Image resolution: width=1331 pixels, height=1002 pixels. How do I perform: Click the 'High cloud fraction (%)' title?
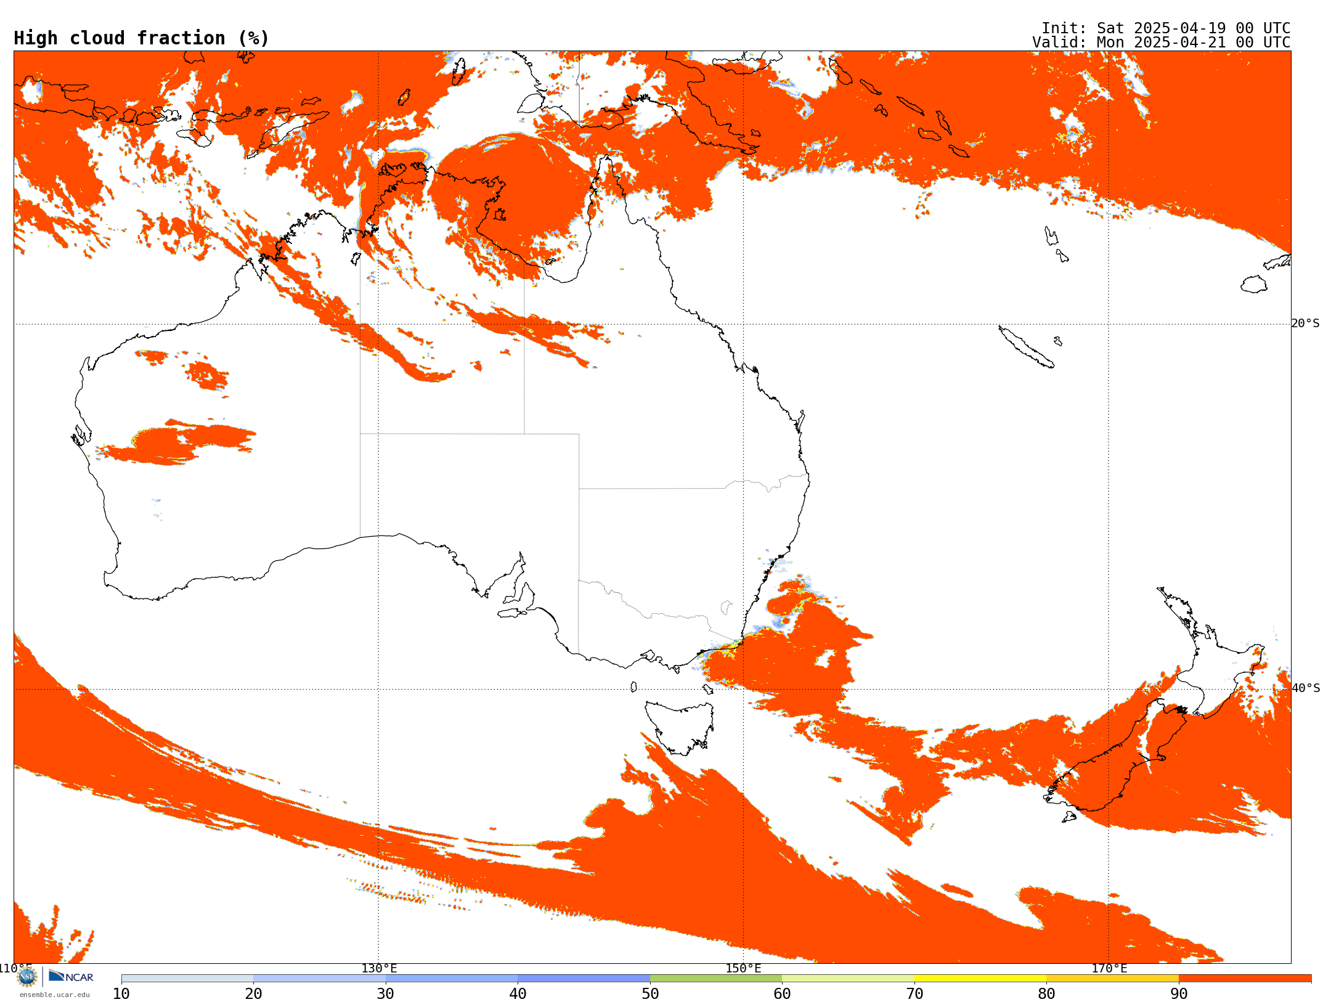point(142,38)
